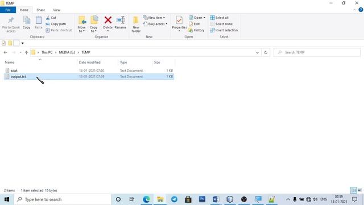The width and height of the screenshot is (364, 205).
Task: Switch to details view in status bar
Action: click(x=354, y=190)
